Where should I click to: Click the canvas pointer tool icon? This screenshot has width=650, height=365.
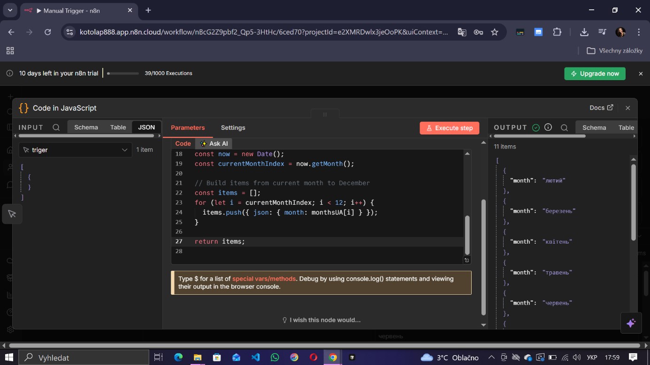(12, 214)
